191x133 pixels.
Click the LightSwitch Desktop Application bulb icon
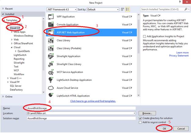51,80
